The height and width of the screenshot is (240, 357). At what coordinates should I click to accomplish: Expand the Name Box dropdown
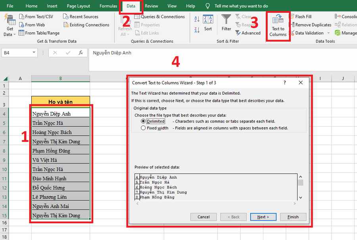pos(34,53)
